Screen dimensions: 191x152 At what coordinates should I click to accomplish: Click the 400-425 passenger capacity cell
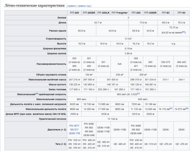click(x=181, y=64)
